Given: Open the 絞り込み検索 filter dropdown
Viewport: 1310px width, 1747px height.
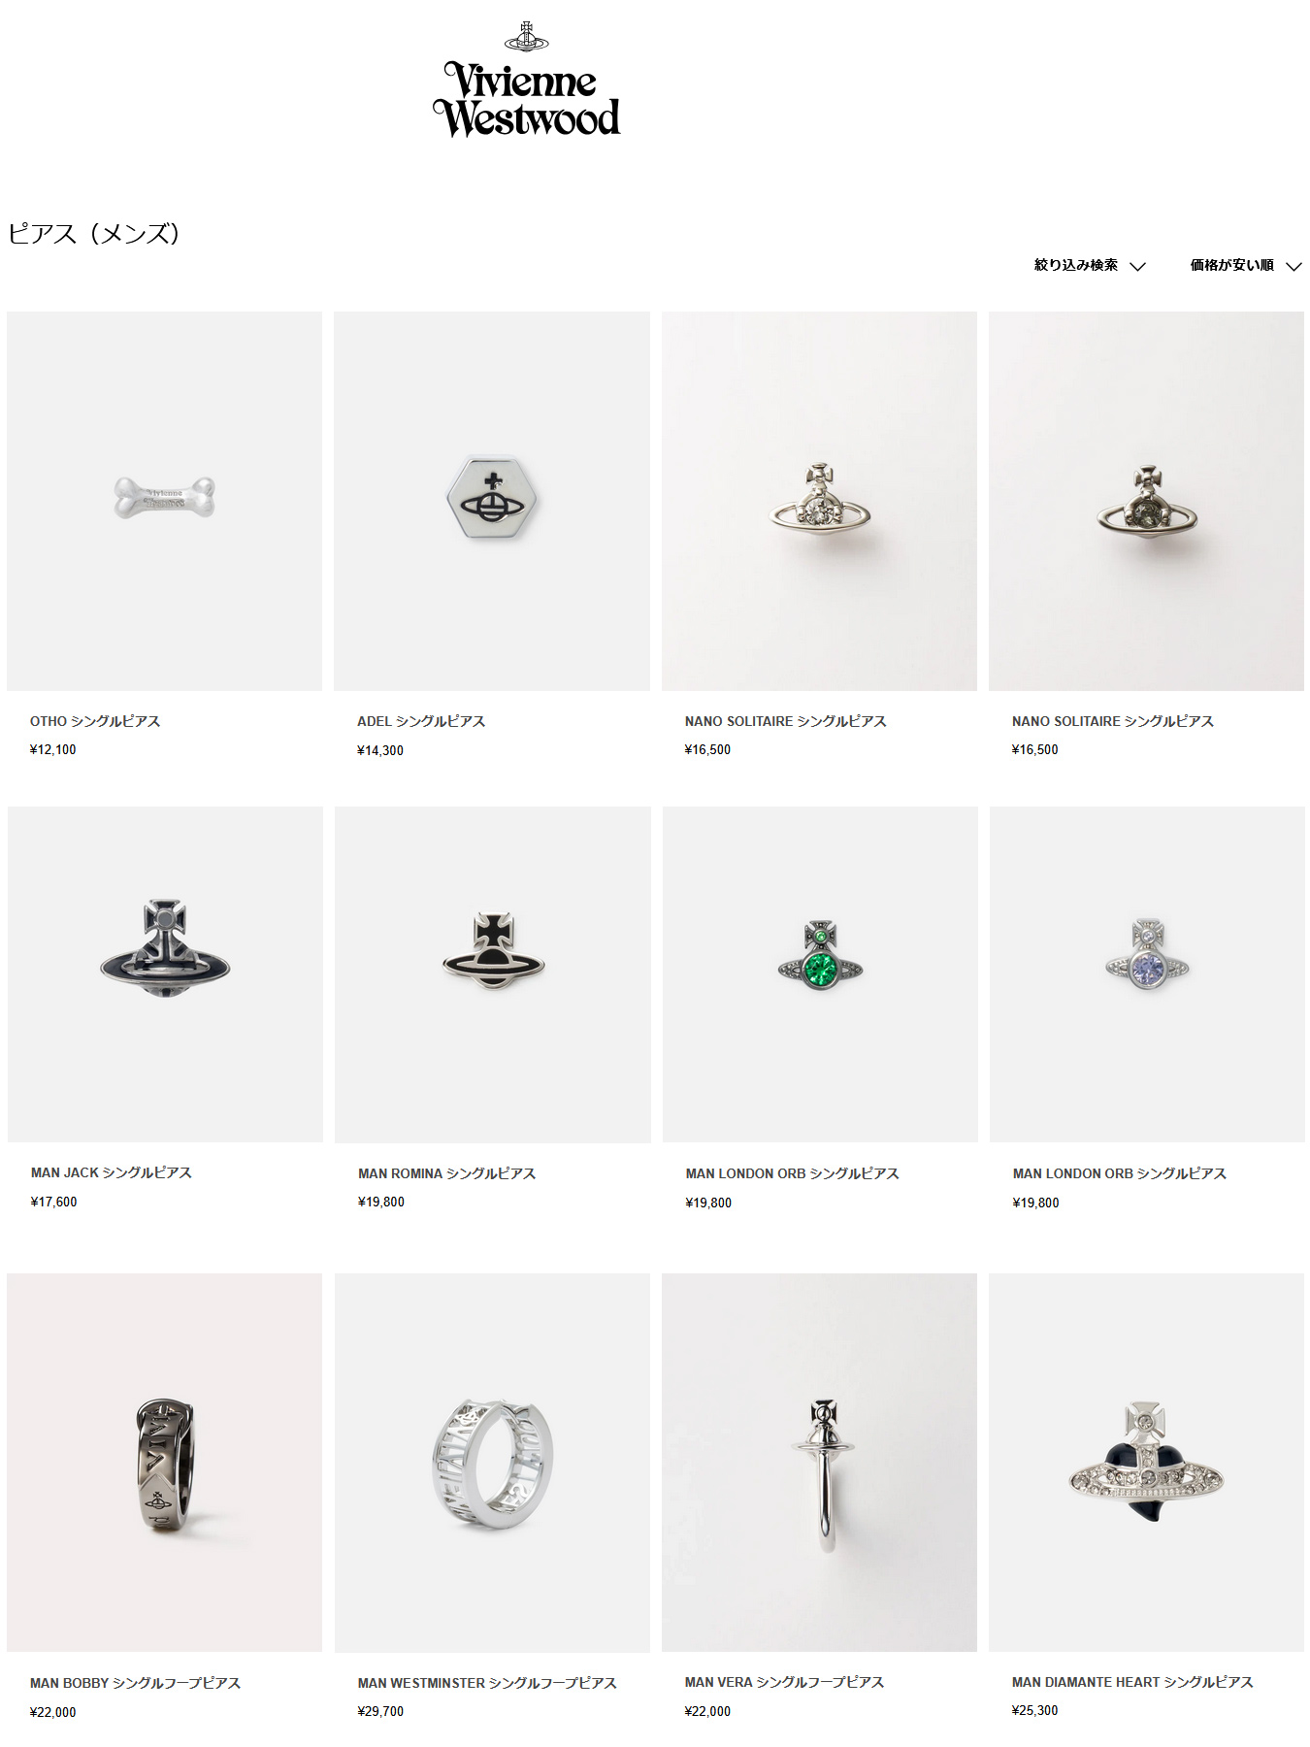Looking at the screenshot, I should 1090,265.
